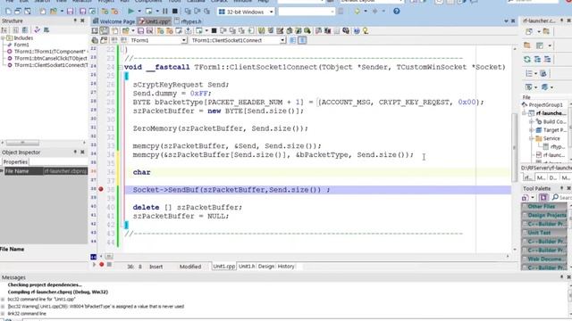Click purple checkmark icon in Structure toolbar
The width and height of the screenshot is (572, 321).
point(37,29)
